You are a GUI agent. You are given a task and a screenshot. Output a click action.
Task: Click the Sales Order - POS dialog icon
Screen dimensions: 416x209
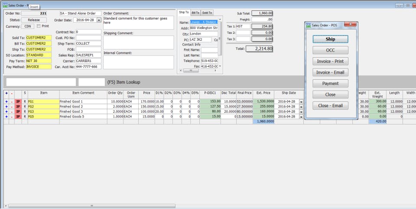pos(308,25)
